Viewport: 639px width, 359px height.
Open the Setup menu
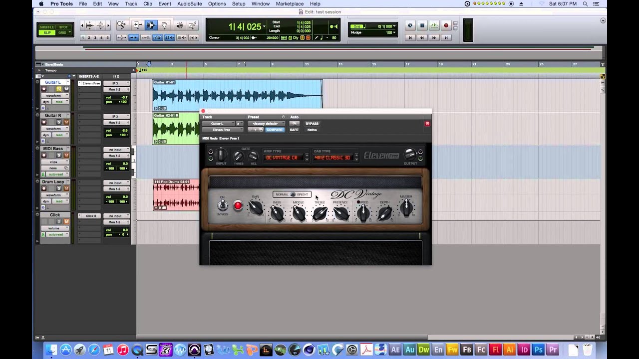pyautogui.click(x=239, y=3)
